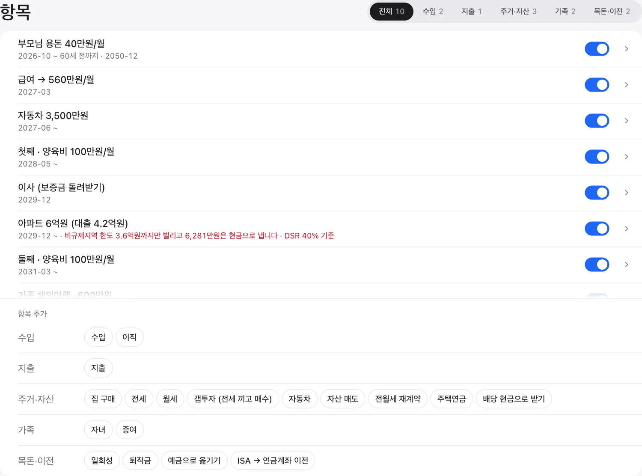The image size is (642, 476).
Task: Add a 자녀 item
Action: click(98, 430)
